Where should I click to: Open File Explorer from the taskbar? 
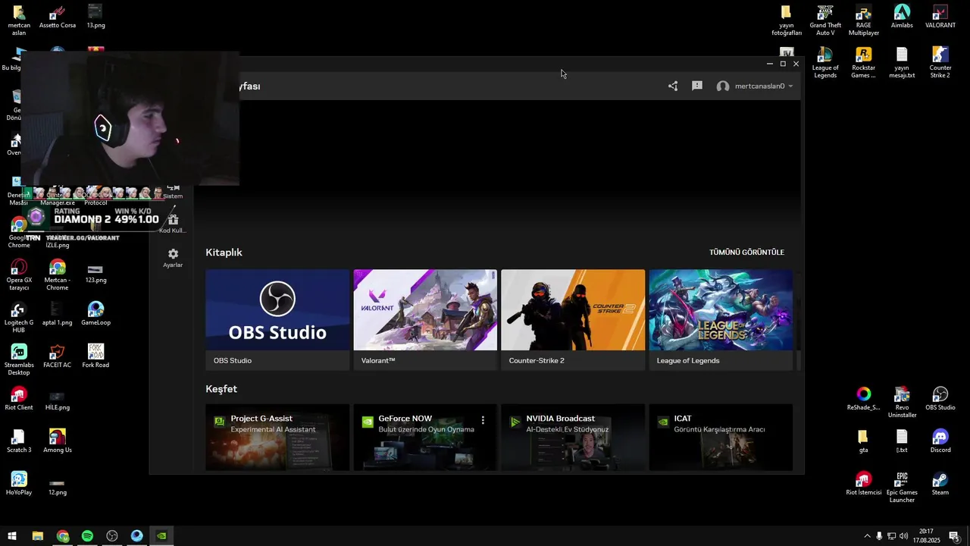(38, 536)
